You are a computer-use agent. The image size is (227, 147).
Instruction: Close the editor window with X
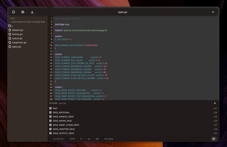(213, 12)
